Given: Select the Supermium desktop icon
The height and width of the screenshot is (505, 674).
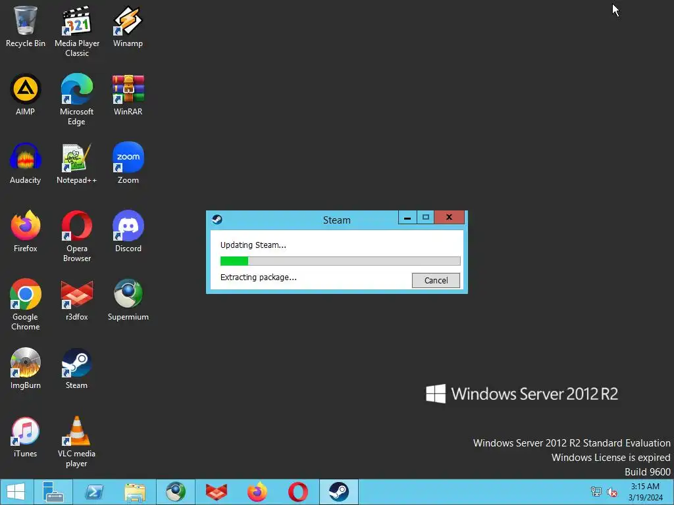Looking at the screenshot, I should [128, 300].
